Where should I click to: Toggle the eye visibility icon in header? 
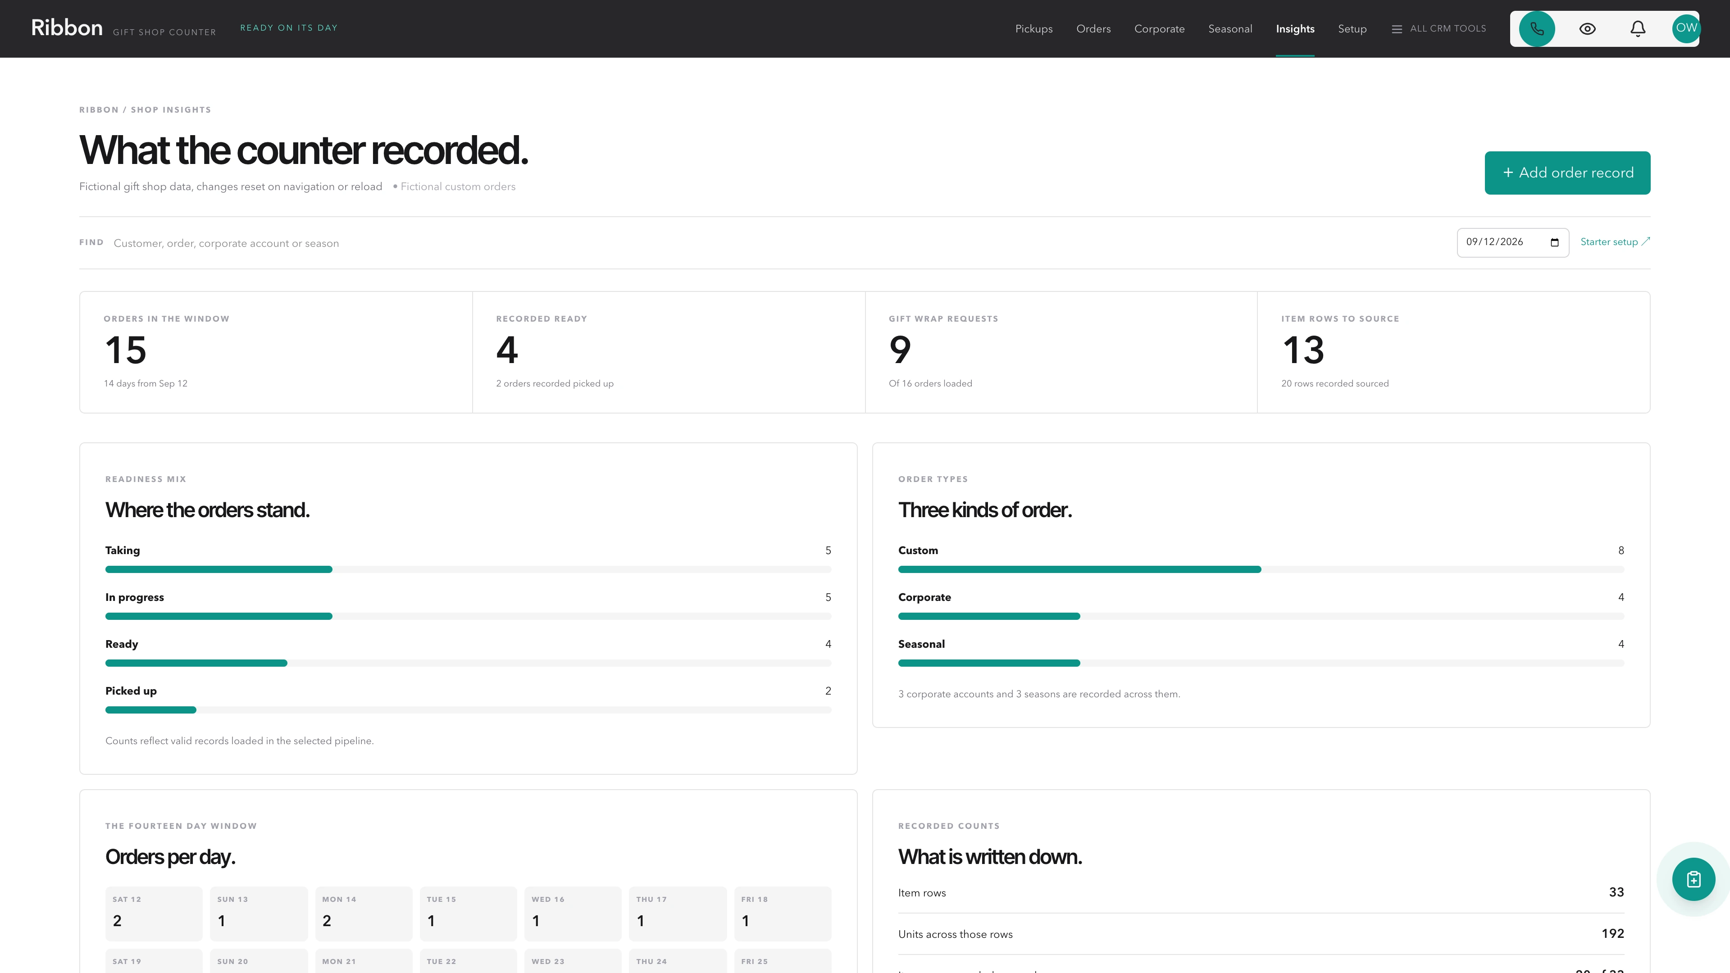click(x=1587, y=29)
